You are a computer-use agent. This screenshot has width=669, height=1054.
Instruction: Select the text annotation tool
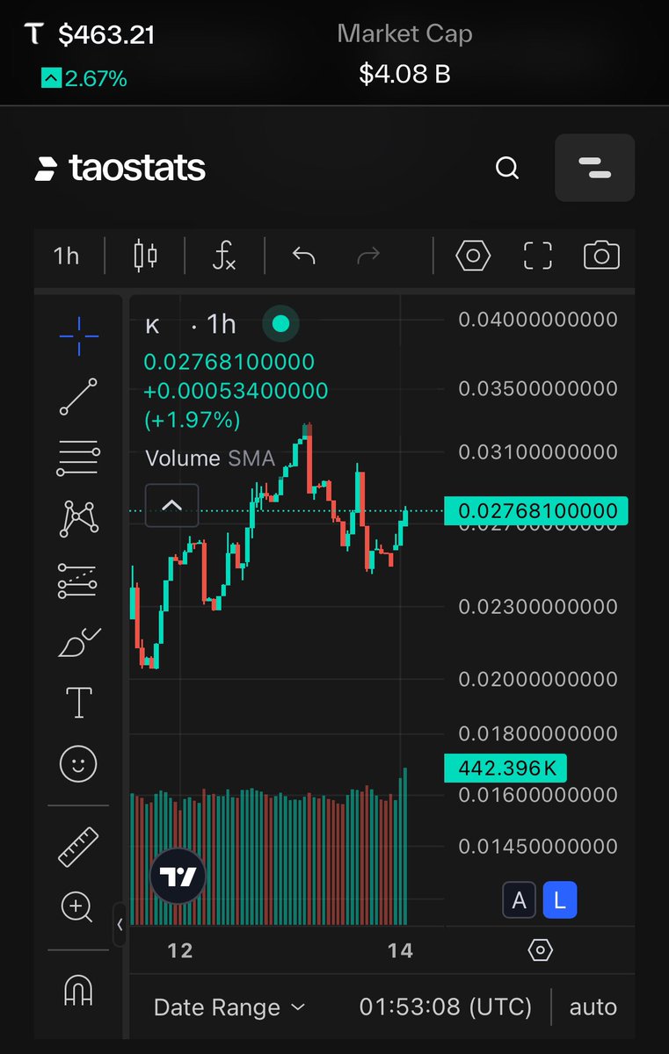pos(79,703)
